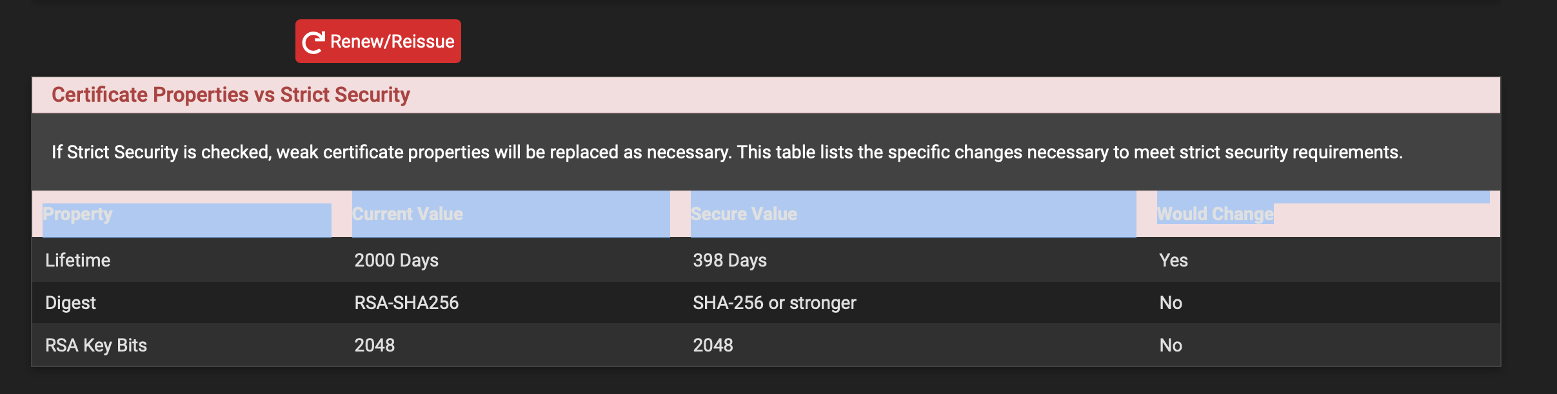Select the Secure Value column header

coord(744,214)
